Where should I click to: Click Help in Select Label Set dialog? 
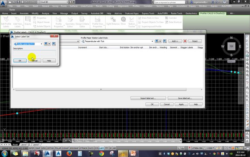click(49, 61)
